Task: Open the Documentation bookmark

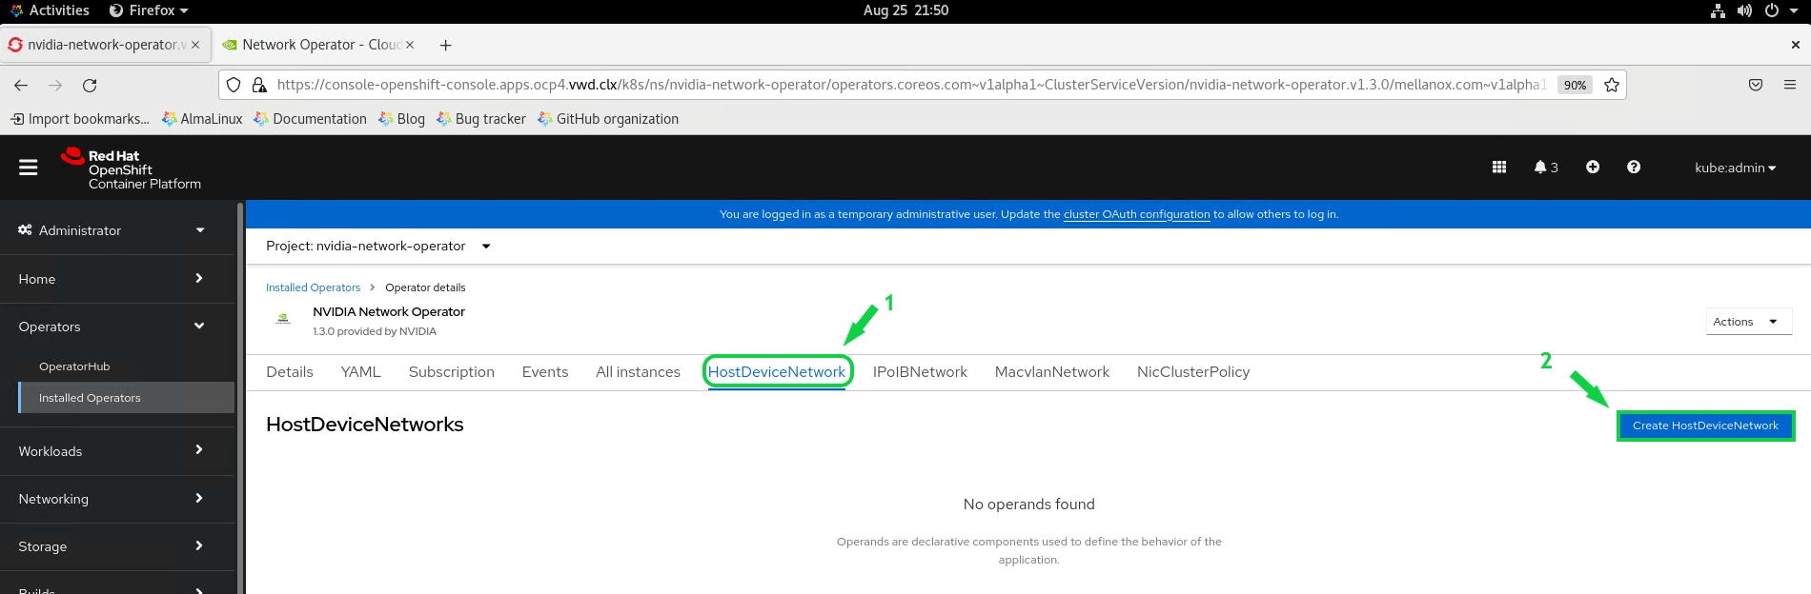Action: pos(311,119)
